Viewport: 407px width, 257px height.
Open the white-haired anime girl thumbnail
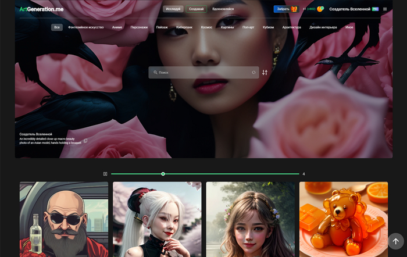pyautogui.click(x=157, y=219)
